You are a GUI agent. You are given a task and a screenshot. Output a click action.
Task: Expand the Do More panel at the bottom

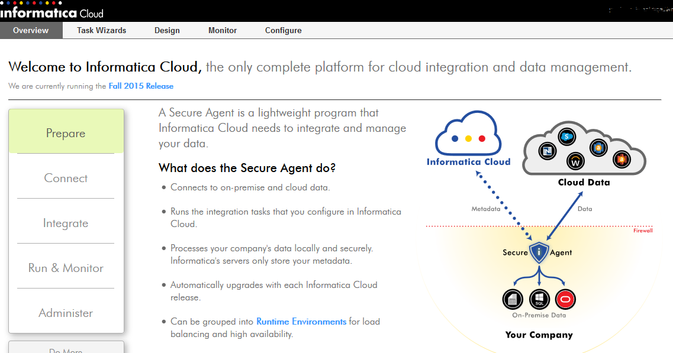click(65, 349)
